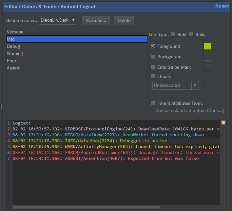
Task: Click the empty Background color swatch
Action: (207, 57)
